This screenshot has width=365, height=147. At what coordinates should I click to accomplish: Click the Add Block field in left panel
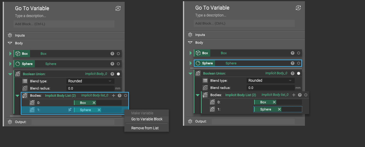click(x=64, y=24)
